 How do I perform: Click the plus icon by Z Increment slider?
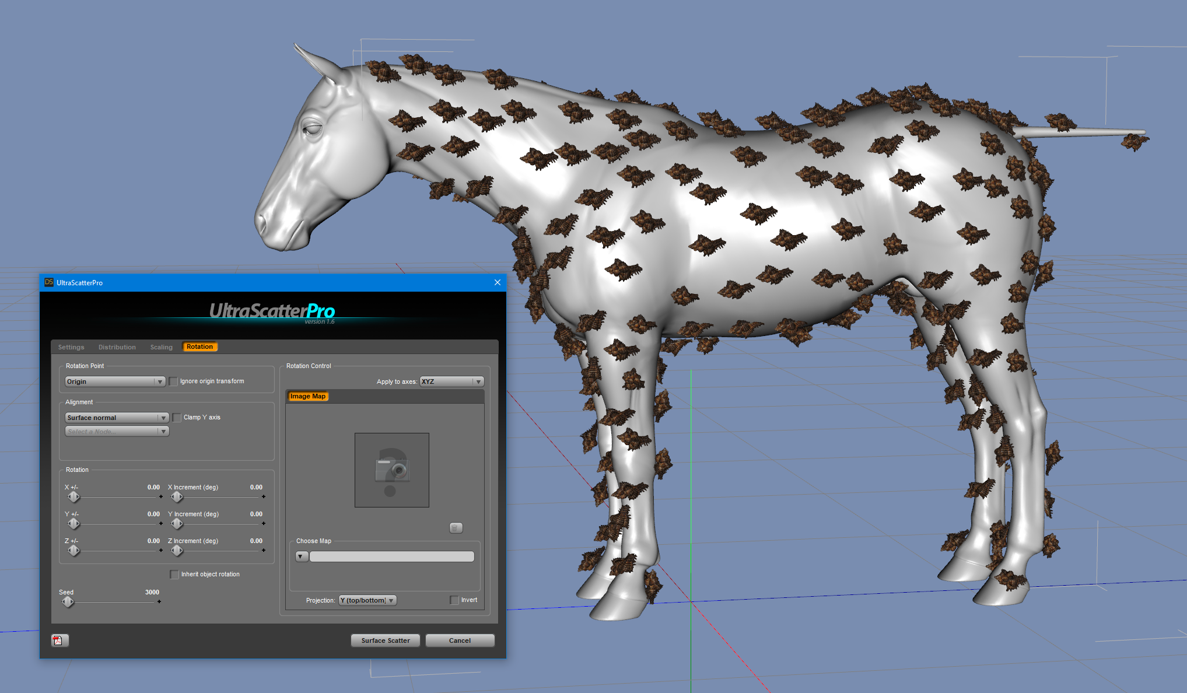click(x=264, y=550)
